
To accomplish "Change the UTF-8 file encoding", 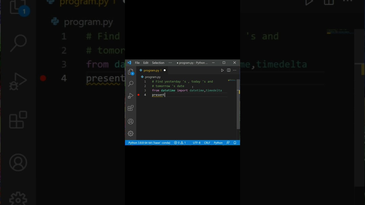I will tap(196, 143).
